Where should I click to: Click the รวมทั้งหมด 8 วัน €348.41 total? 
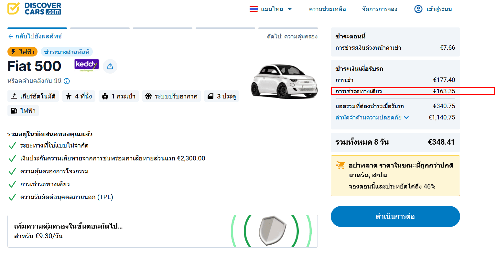[395, 142]
